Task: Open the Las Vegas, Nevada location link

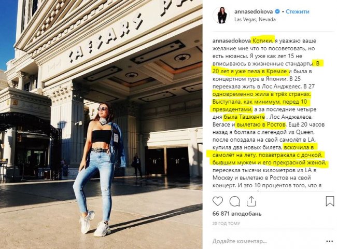Action: pyautogui.click(x=255, y=19)
